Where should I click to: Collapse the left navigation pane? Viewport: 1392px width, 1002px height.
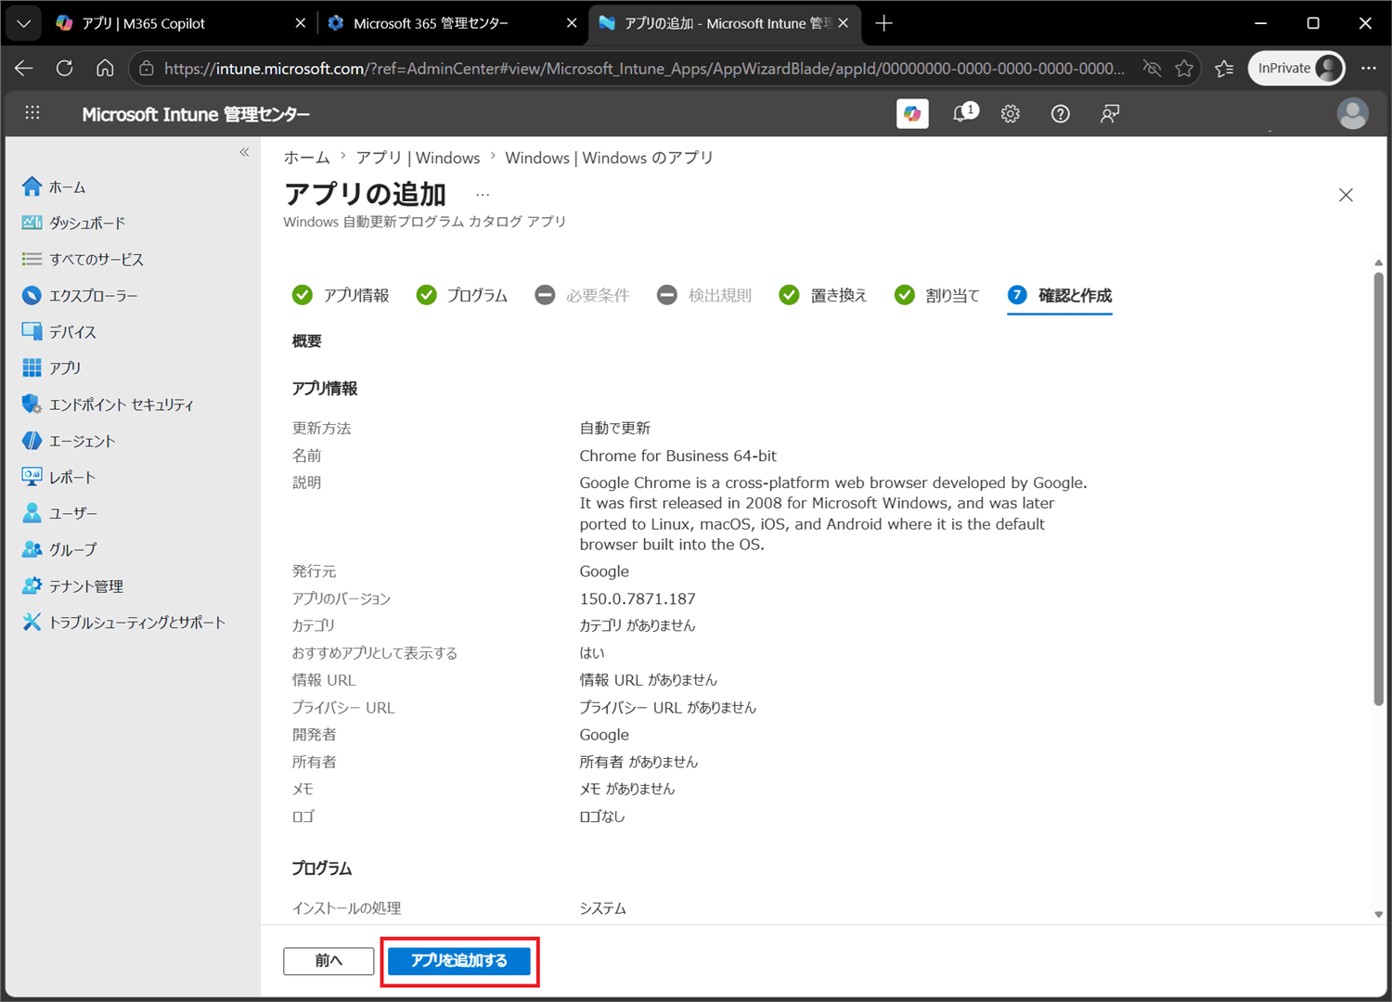point(245,152)
